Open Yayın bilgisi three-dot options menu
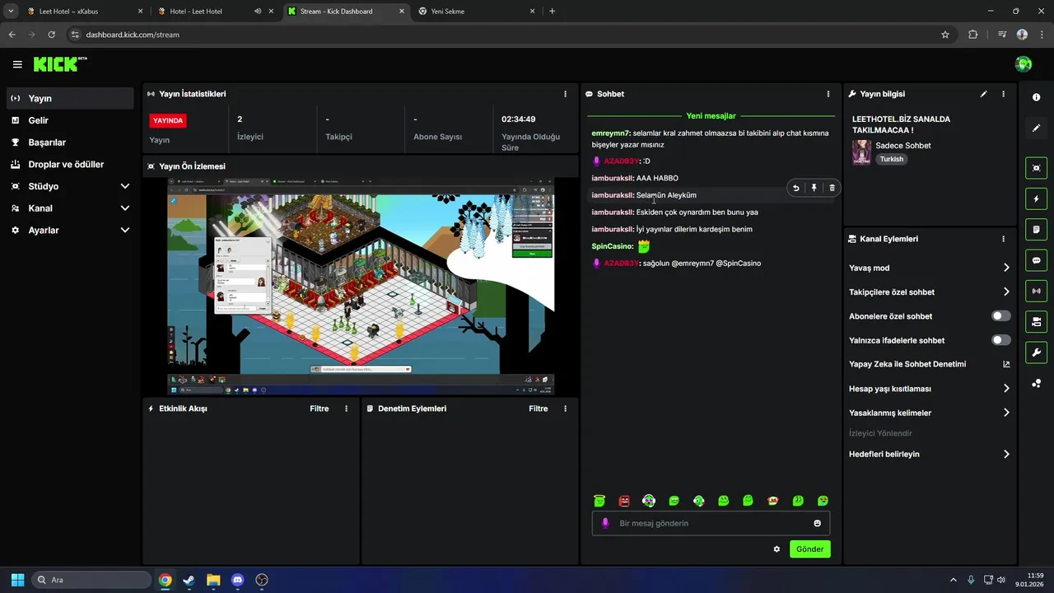1054x593 pixels. [x=1003, y=94]
